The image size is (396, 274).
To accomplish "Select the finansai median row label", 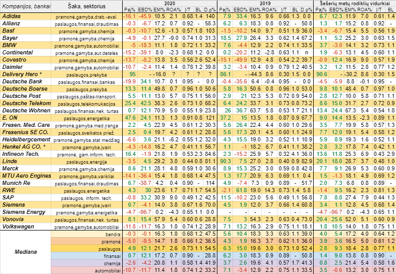I will [x=112, y=256].
